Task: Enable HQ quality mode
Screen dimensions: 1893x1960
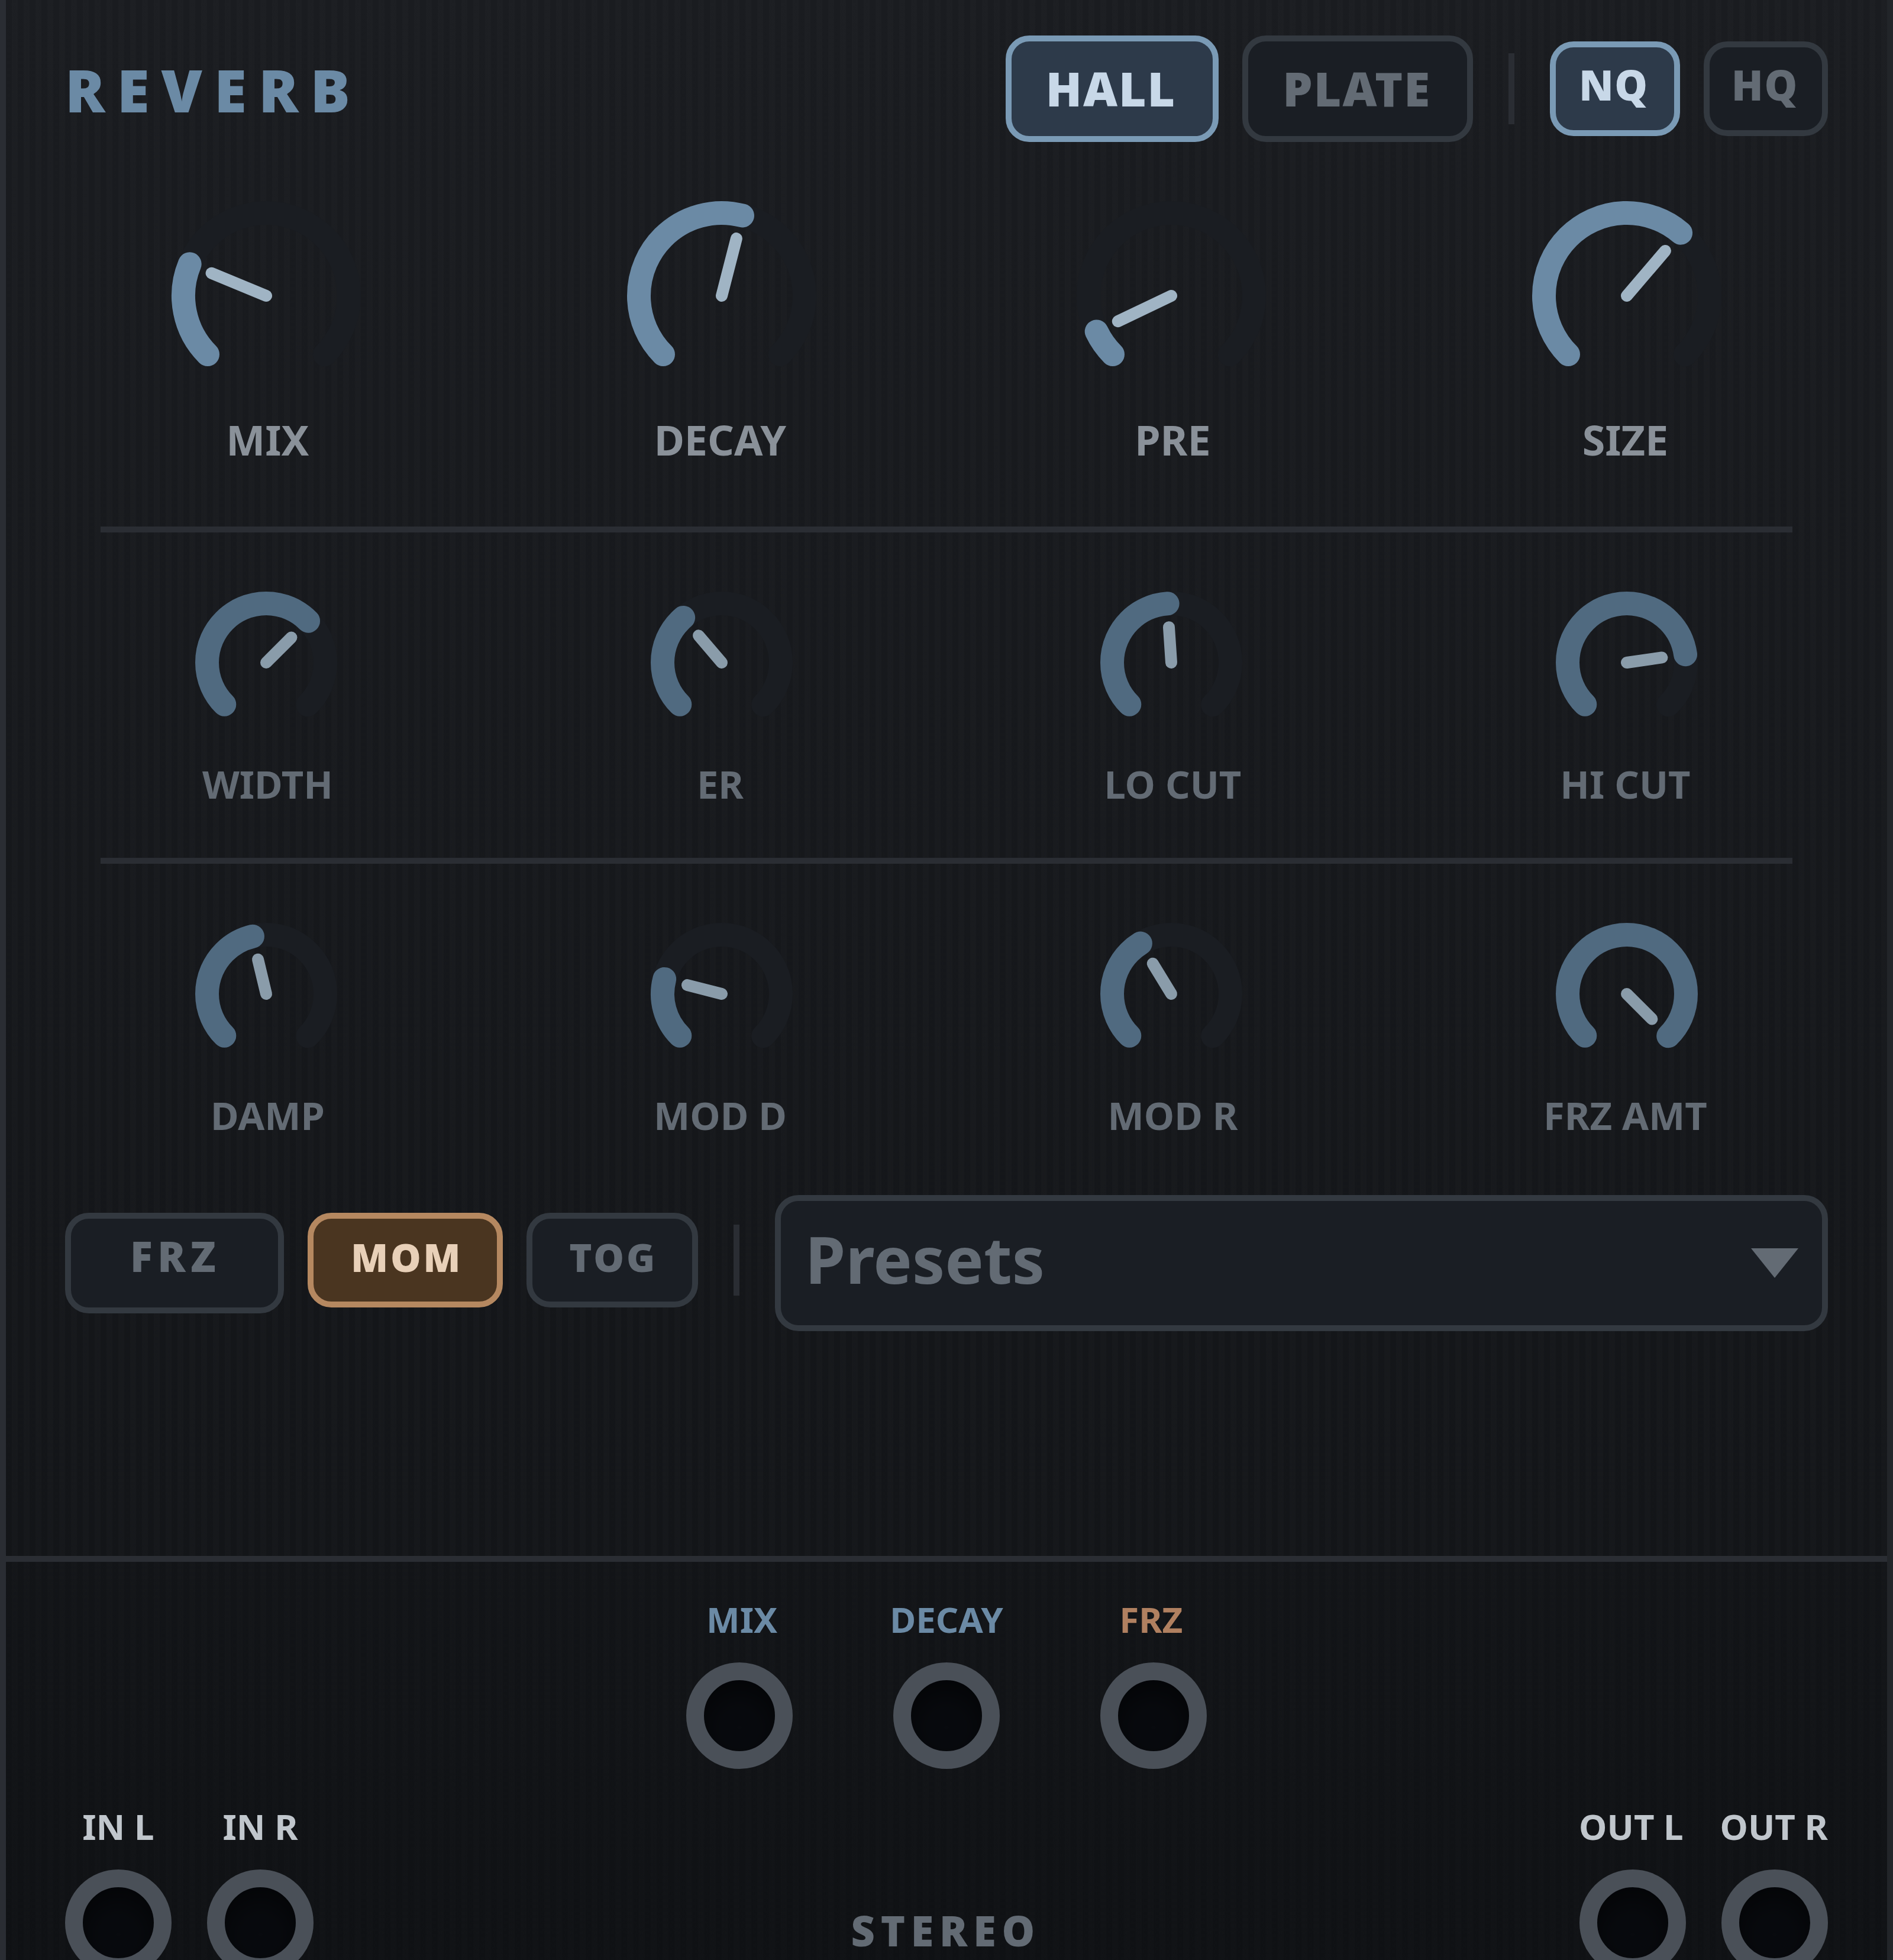Action: (x=1764, y=88)
